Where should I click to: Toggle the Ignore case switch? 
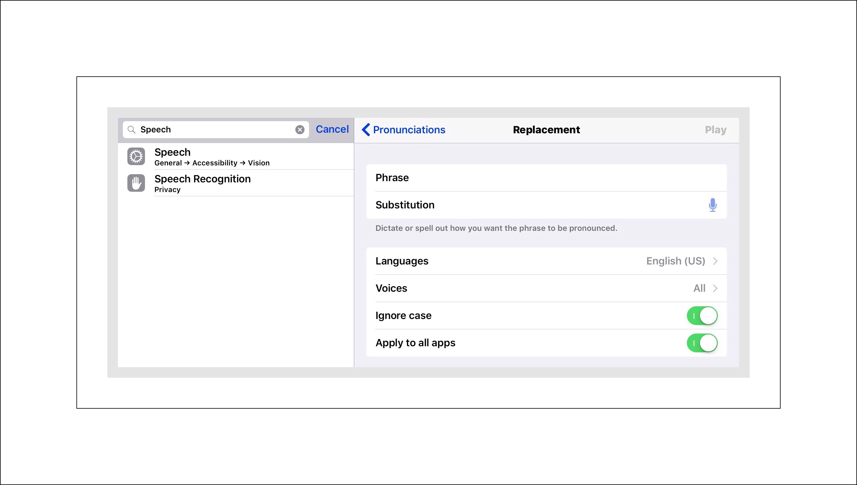[x=702, y=315]
